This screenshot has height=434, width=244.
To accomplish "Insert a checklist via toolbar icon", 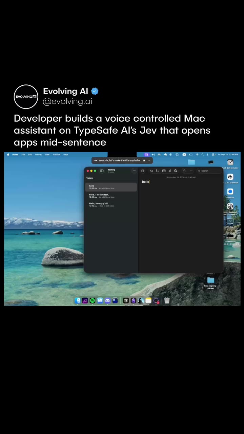I will (158, 171).
